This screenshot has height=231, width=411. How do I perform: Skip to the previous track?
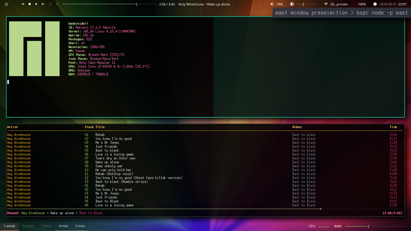23,4
